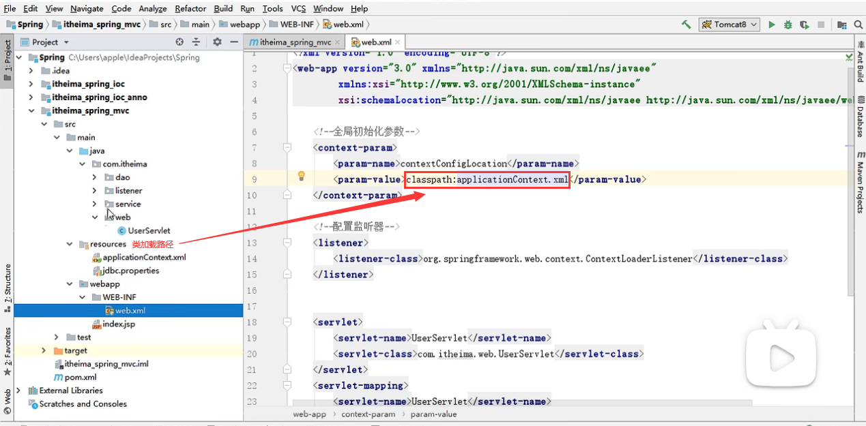Click the Search Everywhere magnifier icon
The image size is (866, 426).
[x=859, y=25]
